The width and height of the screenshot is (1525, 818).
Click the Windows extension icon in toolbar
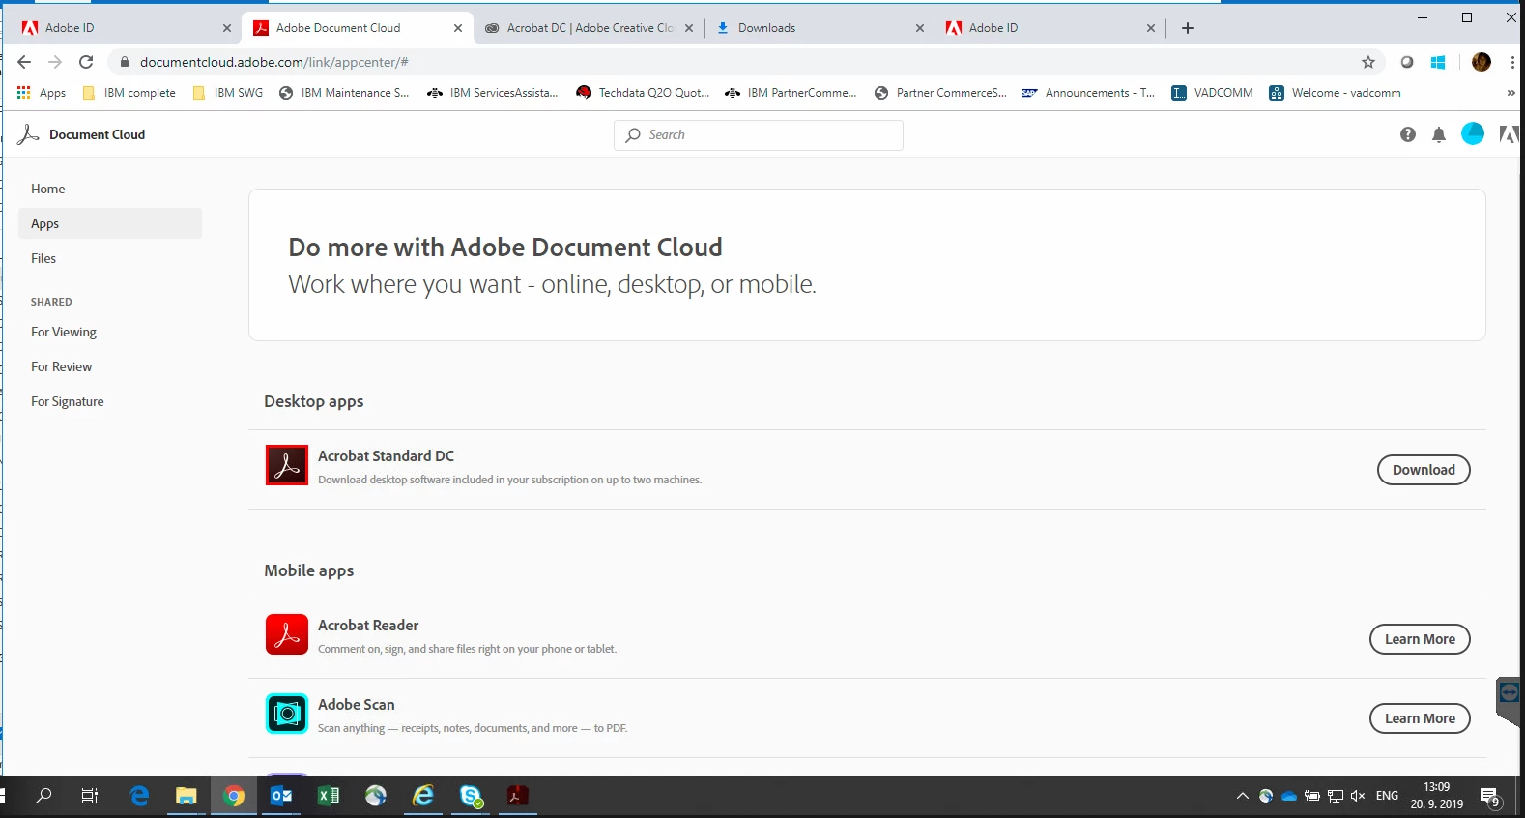1438,62
